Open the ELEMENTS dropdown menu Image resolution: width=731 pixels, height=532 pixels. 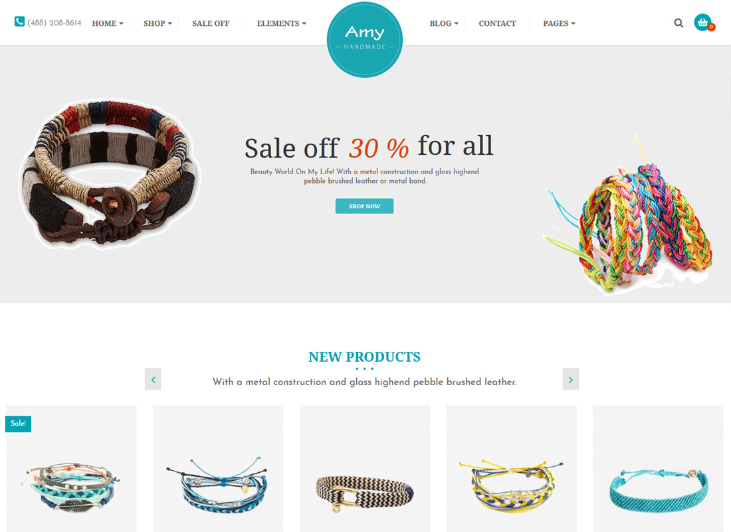(282, 23)
